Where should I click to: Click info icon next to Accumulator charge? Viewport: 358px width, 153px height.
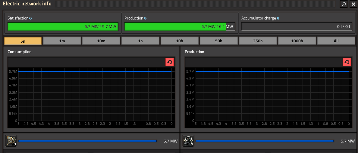point(278,18)
